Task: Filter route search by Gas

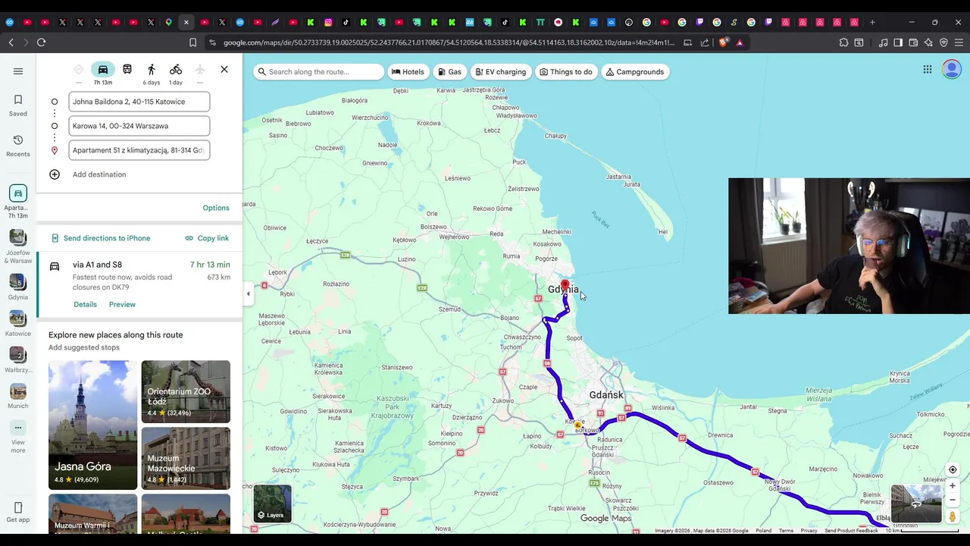Action: (x=449, y=72)
